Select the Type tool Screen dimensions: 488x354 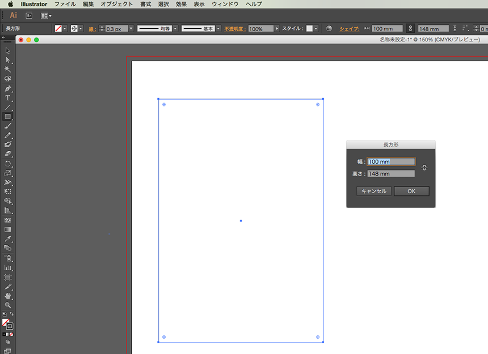click(x=8, y=98)
